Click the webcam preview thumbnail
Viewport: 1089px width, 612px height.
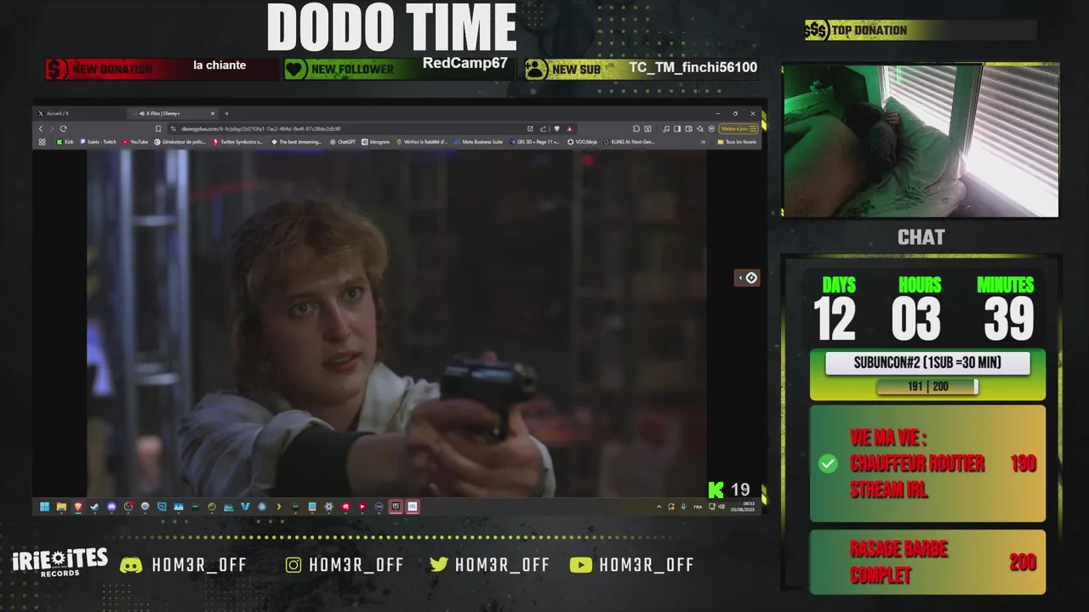point(921,140)
